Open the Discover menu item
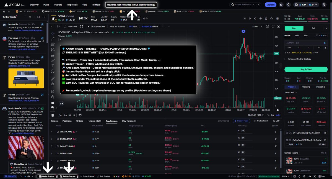The image size is (332, 179). pyautogui.click(x=34, y=5)
